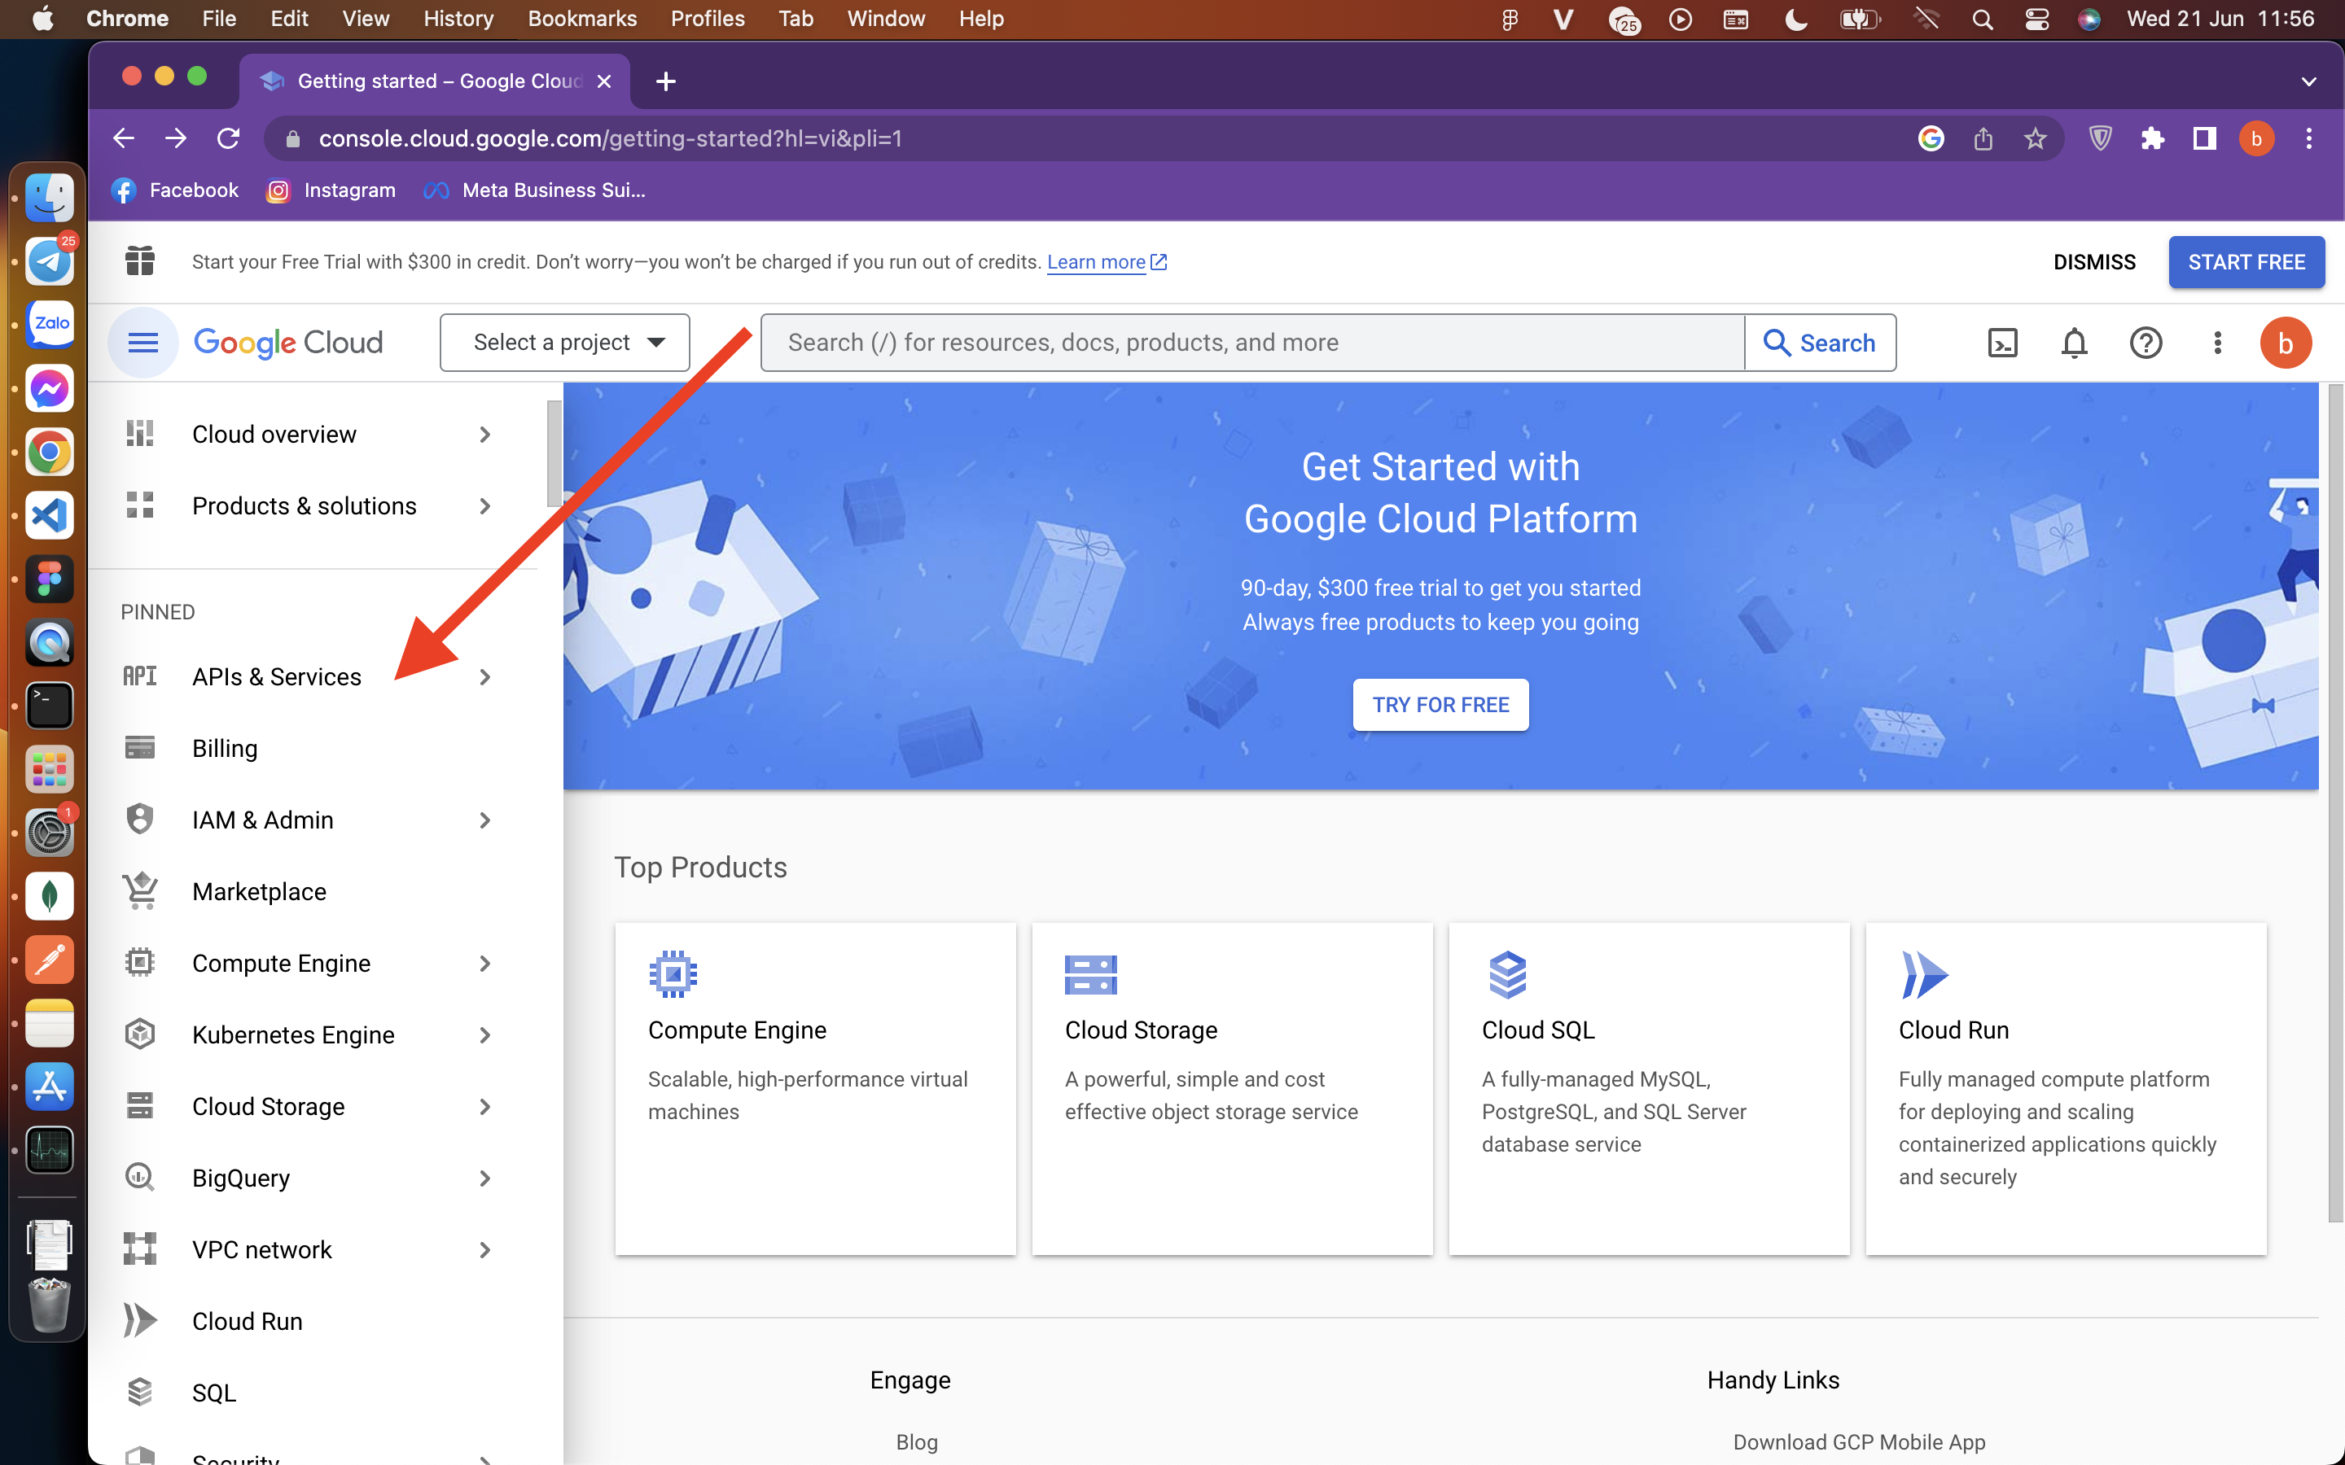Screen dimensions: 2345x1465
Task: Click the START FREE button
Action: [2246, 261]
